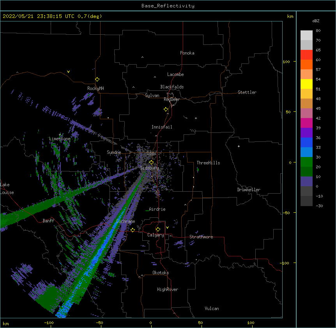
Task: Click the white asterisk above Limestone label
Action: point(60,134)
